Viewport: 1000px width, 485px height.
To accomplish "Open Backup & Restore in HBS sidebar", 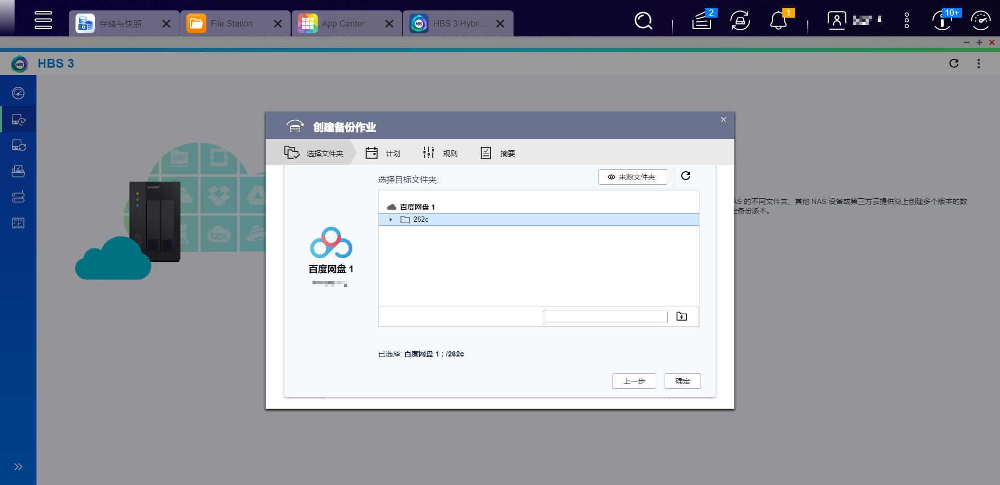I will (x=18, y=119).
